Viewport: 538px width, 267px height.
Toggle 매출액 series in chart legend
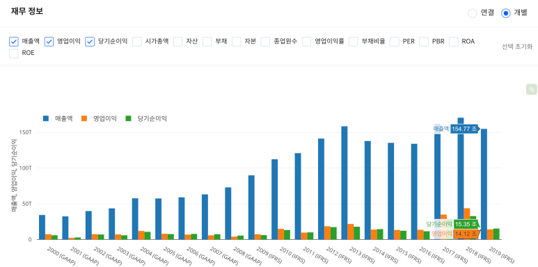[58, 119]
